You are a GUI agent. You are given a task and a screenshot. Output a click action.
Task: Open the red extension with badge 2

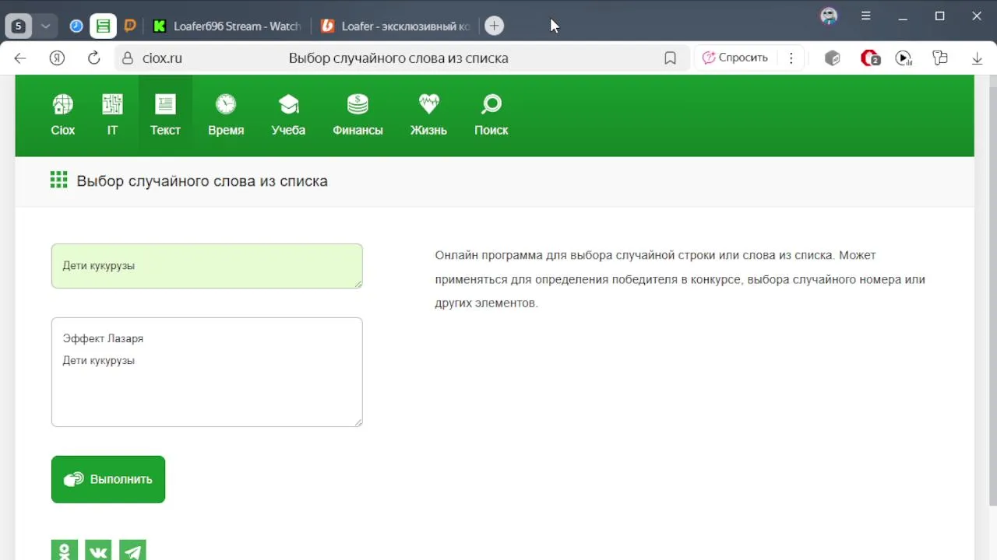(869, 58)
